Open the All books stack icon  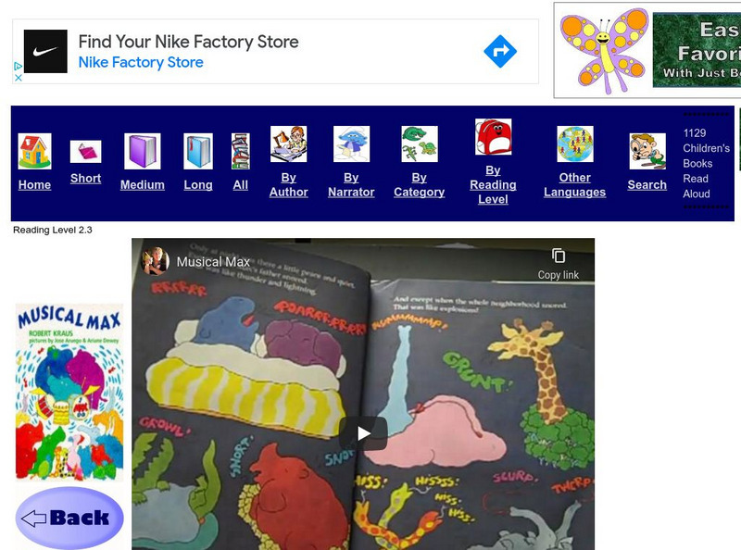[x=241, y=151]
